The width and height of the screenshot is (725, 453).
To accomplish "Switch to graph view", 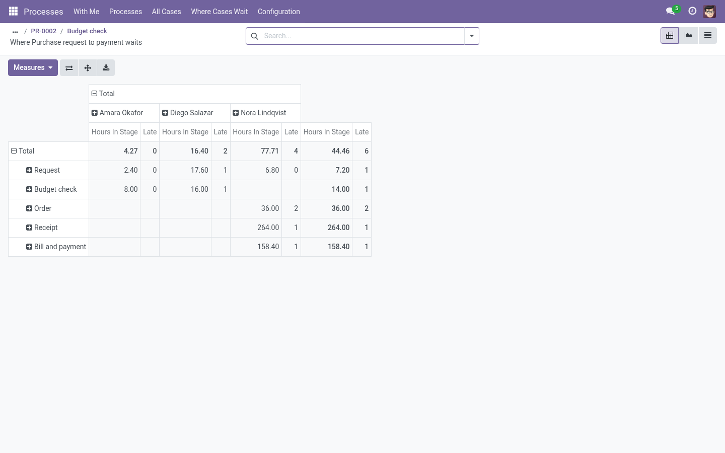I will [x=689, y=36].
